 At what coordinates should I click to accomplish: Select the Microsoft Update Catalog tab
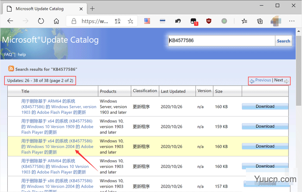(x=45, y=9)
